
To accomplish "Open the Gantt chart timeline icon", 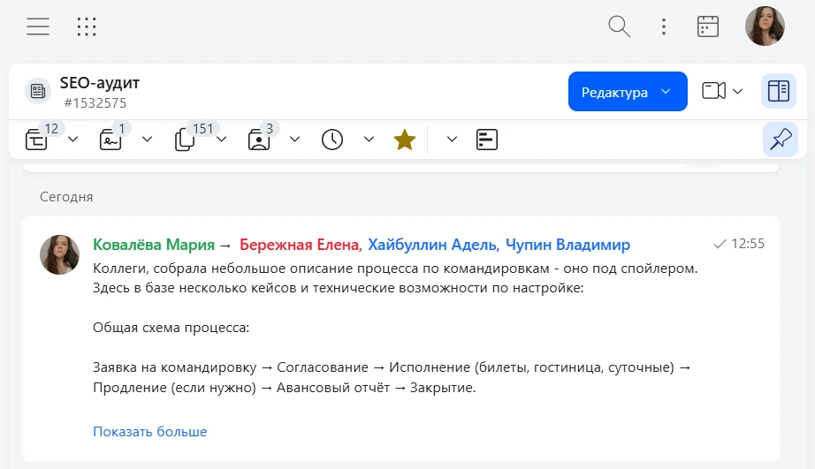I will pyautogui.click(x=487, y=140).
